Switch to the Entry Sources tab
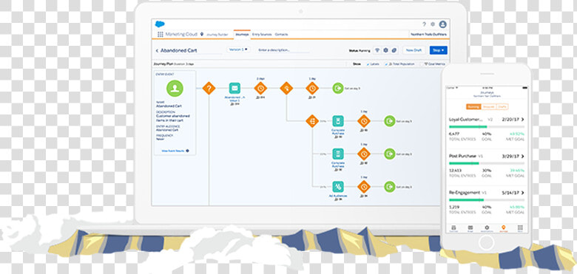 pyautogui.click(x=262, y=35)
